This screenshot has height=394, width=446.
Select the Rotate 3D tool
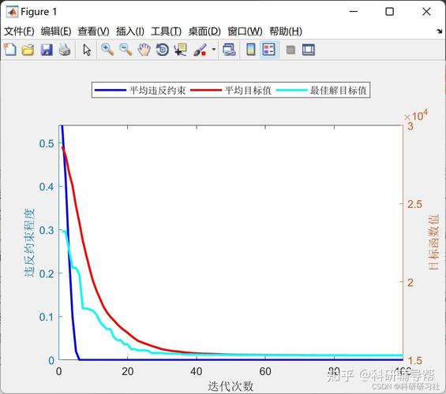[x=163, y=50]
